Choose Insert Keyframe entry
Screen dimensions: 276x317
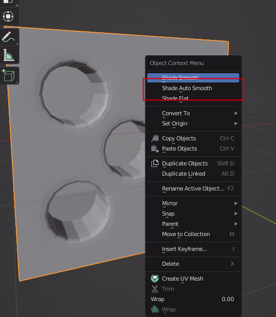pyautogui.click(x=193, y=249)
